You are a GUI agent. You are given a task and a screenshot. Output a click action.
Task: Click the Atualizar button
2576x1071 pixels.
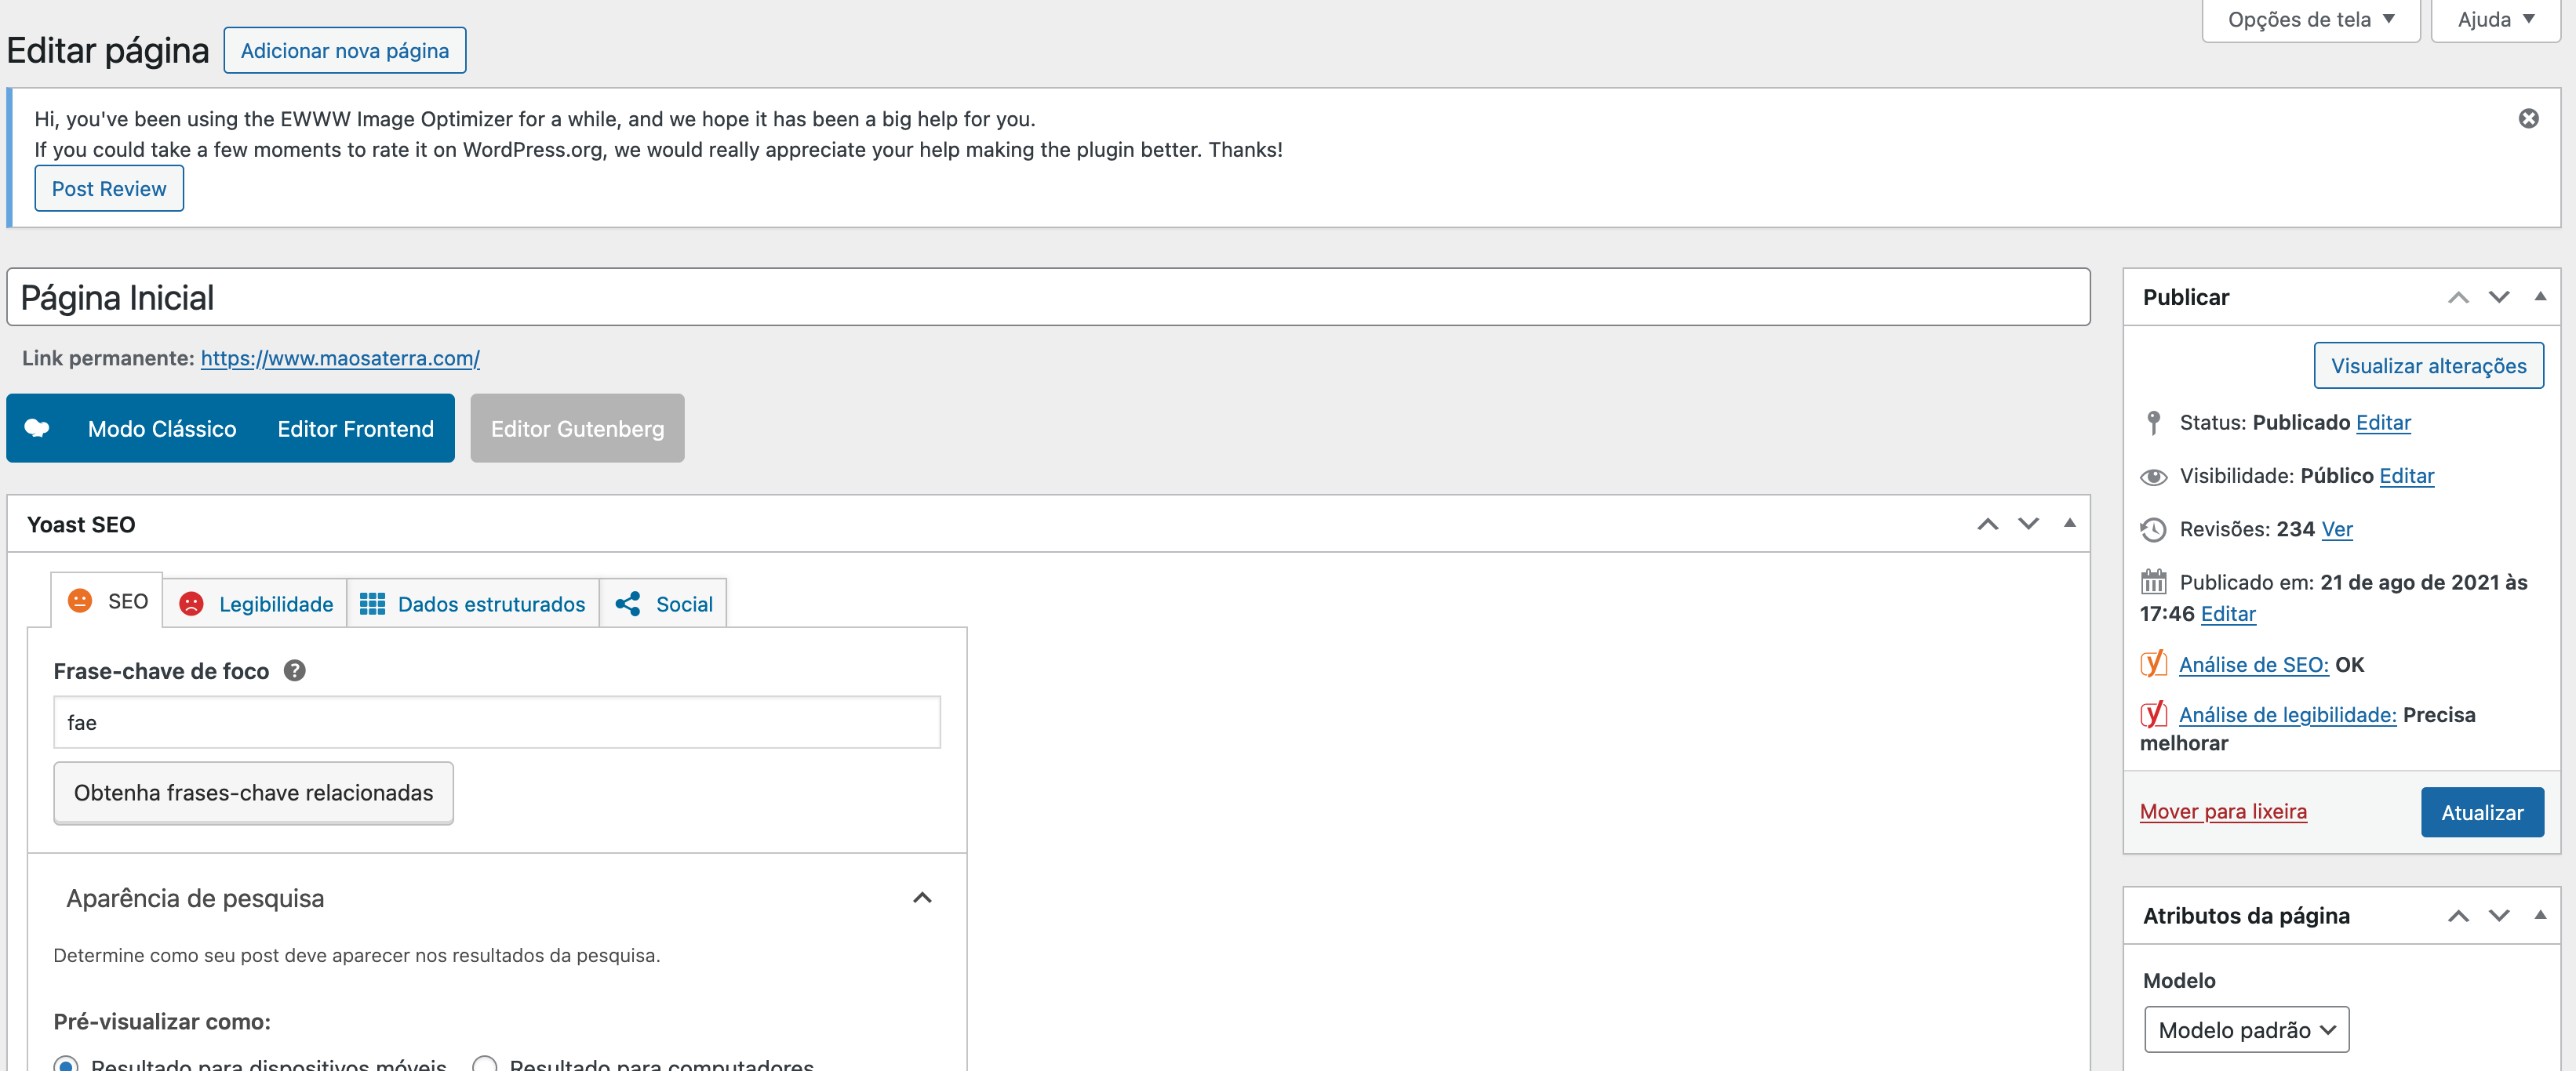2481,811
